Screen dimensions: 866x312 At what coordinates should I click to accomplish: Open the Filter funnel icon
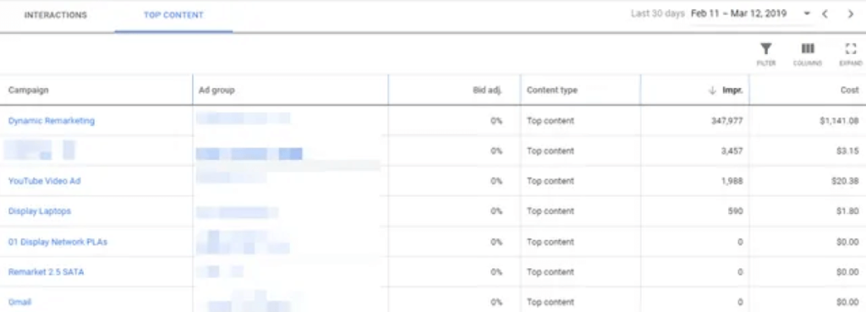tap(766, 49)
